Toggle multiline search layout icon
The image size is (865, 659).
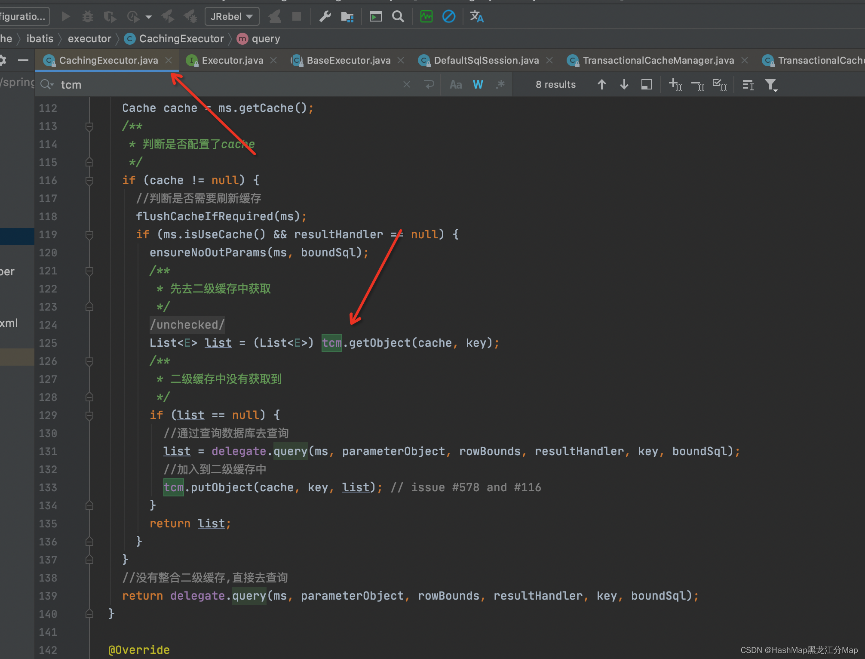[x=748, y=85]
